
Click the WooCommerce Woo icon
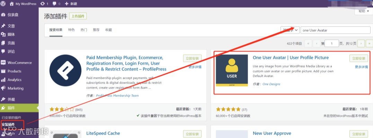click(x=3, y=63)
